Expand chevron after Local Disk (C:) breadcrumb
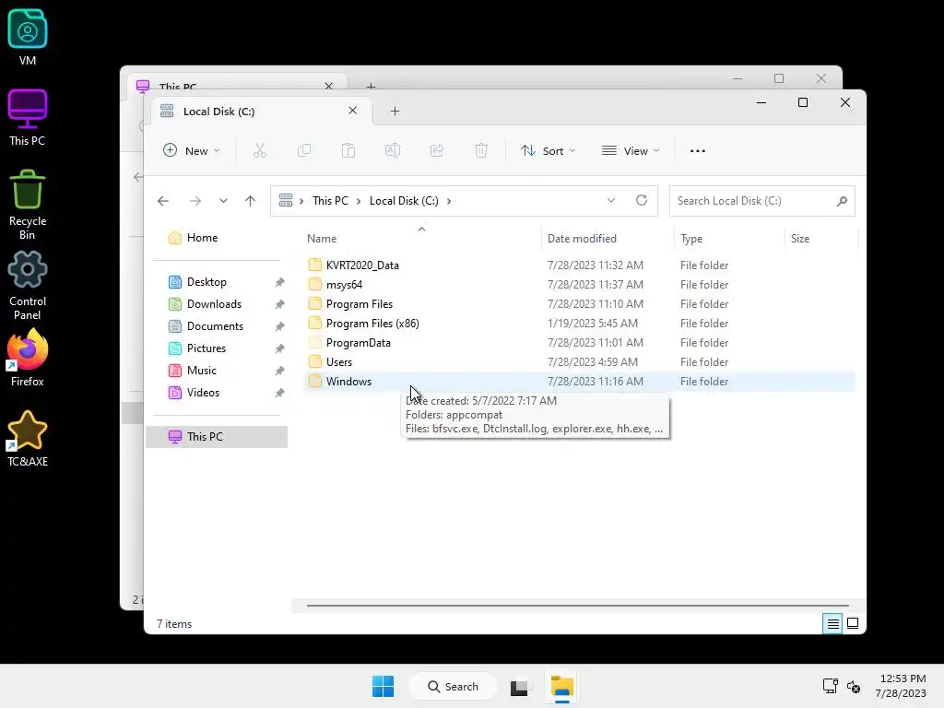Image resolution: width=944 pixels, height=708 pixels. click(449, 201)
